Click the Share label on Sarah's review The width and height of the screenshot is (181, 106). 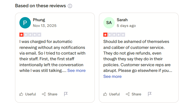click(x=136, y=94)
